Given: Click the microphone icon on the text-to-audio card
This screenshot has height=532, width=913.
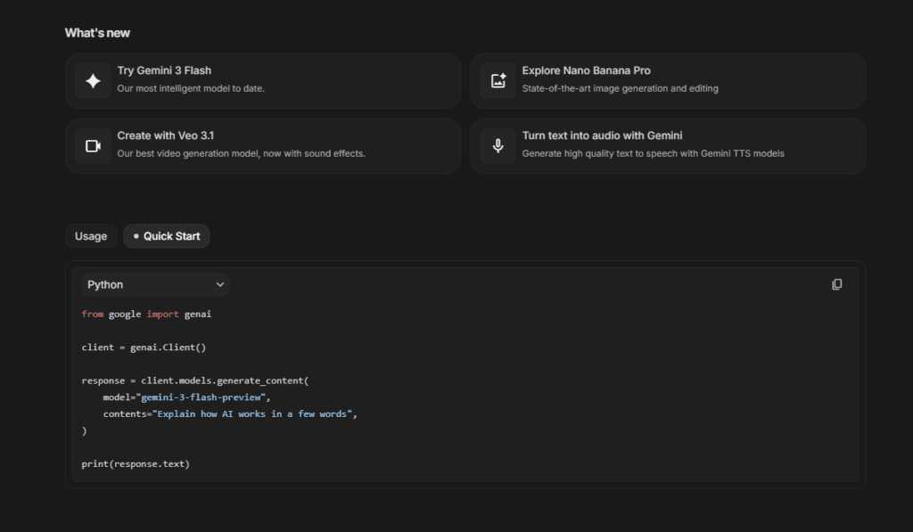Looking at the screenshot, I should tap(498, 145).
